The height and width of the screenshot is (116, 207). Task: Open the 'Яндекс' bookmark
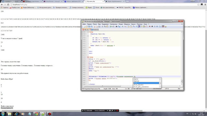point(89,7)
